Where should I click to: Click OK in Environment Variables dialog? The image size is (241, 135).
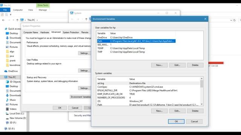[x=176, y=121]
